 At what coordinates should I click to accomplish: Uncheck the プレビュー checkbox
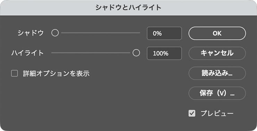(192, 113)
